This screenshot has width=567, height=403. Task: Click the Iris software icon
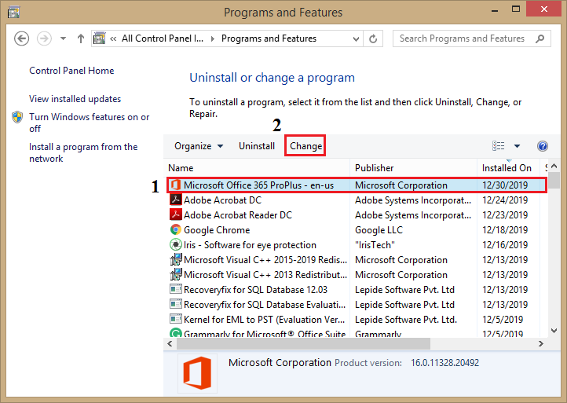click(x=175, y=244)
